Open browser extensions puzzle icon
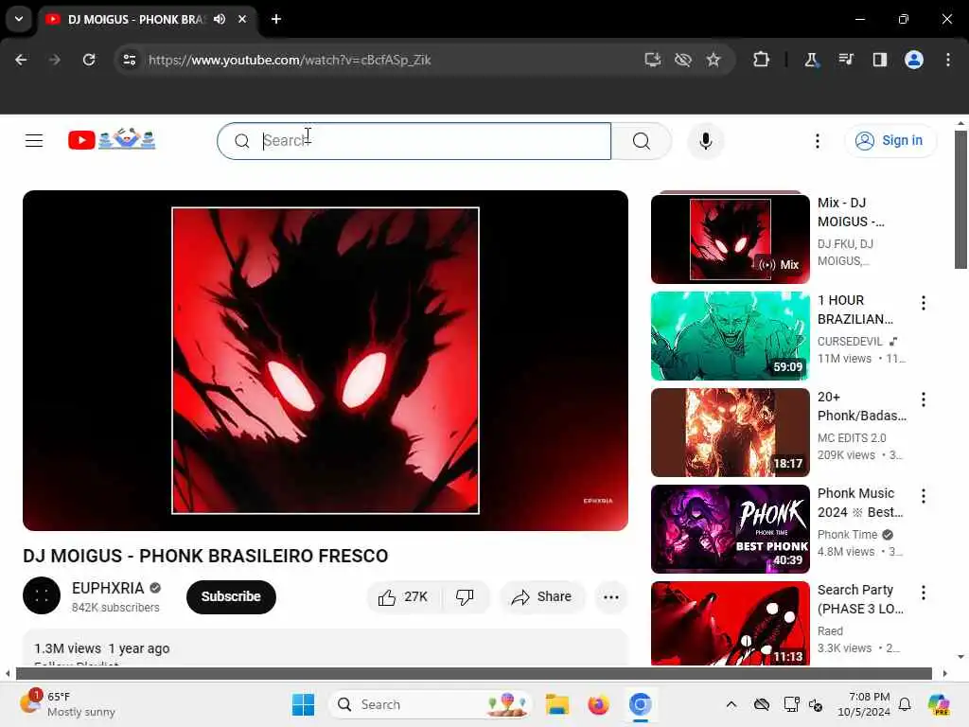 coord(762,60)
